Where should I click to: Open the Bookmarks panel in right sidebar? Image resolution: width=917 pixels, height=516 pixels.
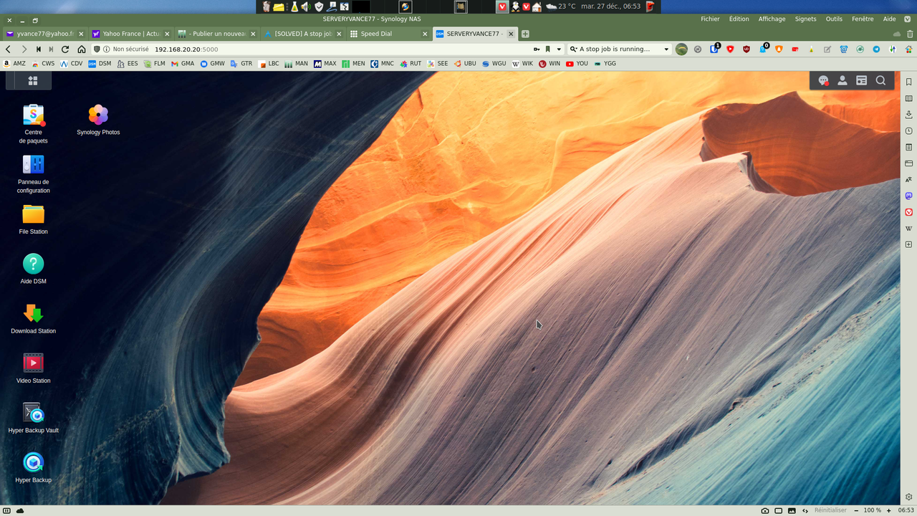[x=908, y=82]
